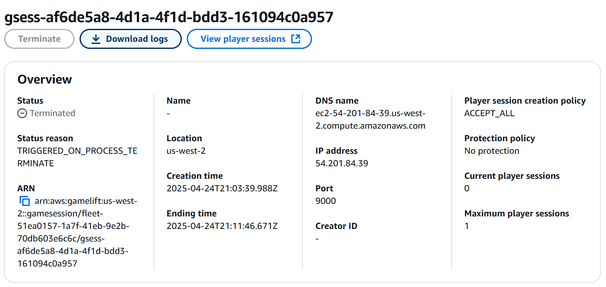Open View player sessions in a new tab

[249, 38]
